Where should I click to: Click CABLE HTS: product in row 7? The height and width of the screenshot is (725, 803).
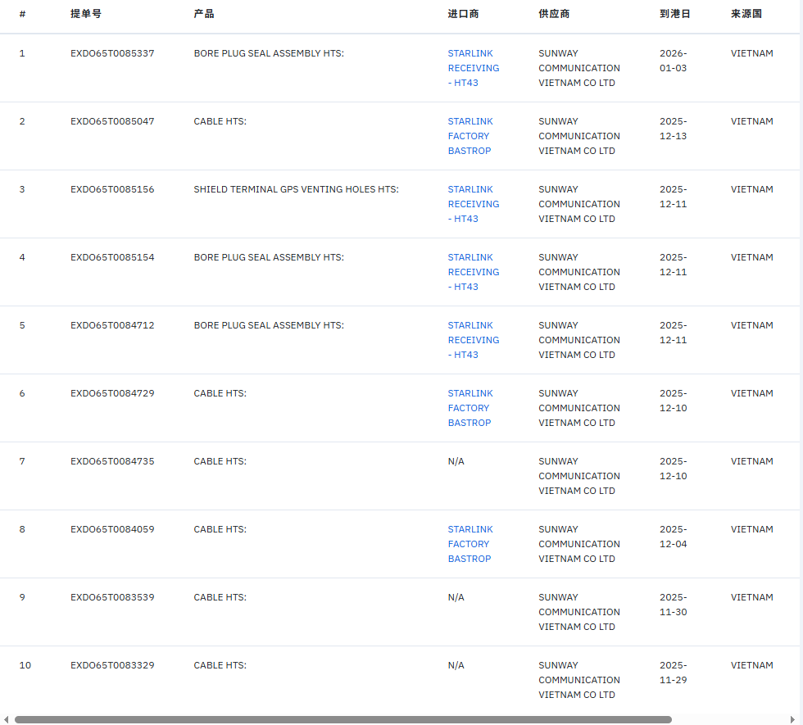[220, 461]
